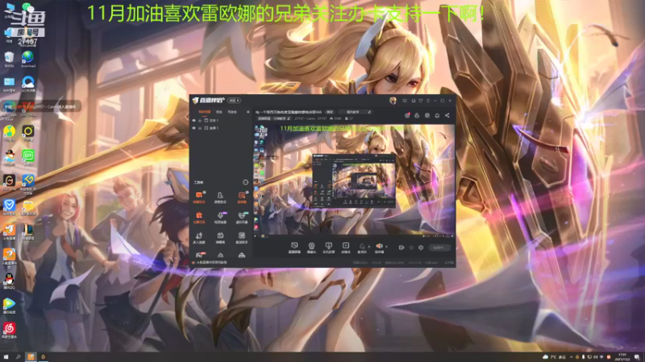Screen dimensions: 645x362
Task: Edit the 英雄联盟 category tag
Action: [x=273, y=118]
